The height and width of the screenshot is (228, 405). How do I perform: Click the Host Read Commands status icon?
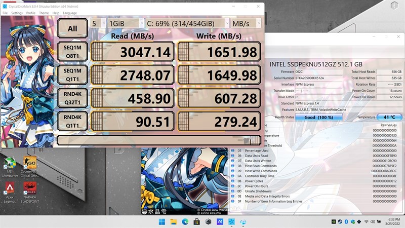[x=233, y=166]
